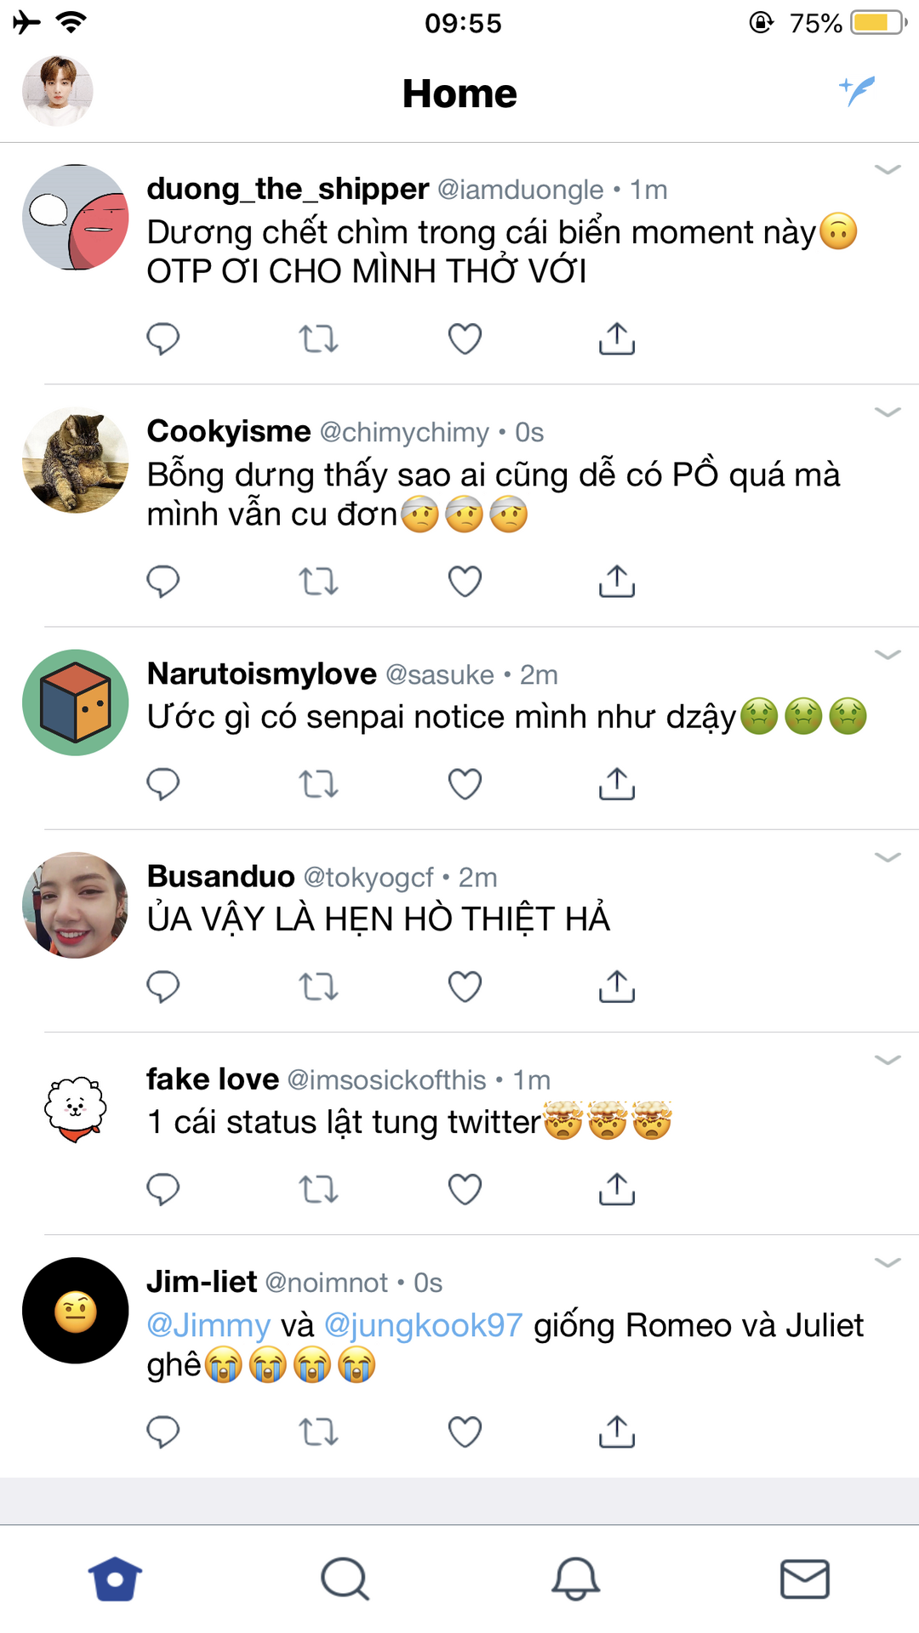Share duong_the_shipper's tweet
The image size is (919, 1633).
pyautogui.click(x=617, y=339)
